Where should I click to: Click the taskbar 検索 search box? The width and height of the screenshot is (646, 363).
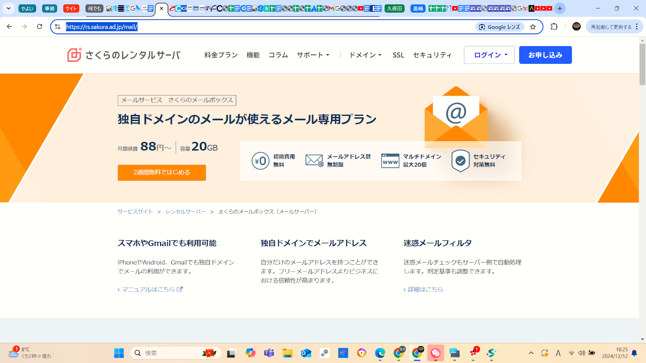click(x=176, y=353)
